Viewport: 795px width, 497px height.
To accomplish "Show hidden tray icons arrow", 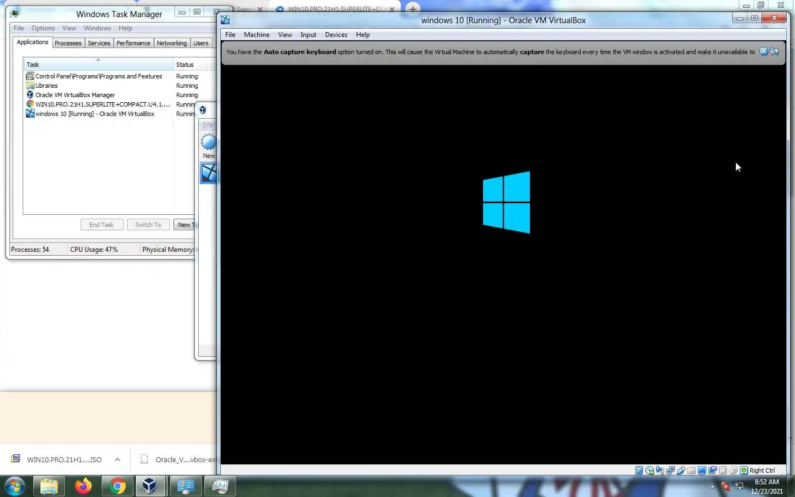I will 712,487.
